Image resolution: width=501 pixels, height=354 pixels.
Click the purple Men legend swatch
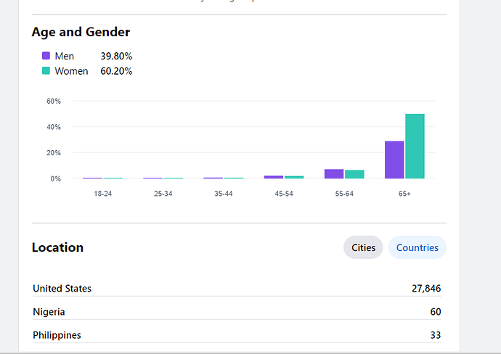click(46, 56)
